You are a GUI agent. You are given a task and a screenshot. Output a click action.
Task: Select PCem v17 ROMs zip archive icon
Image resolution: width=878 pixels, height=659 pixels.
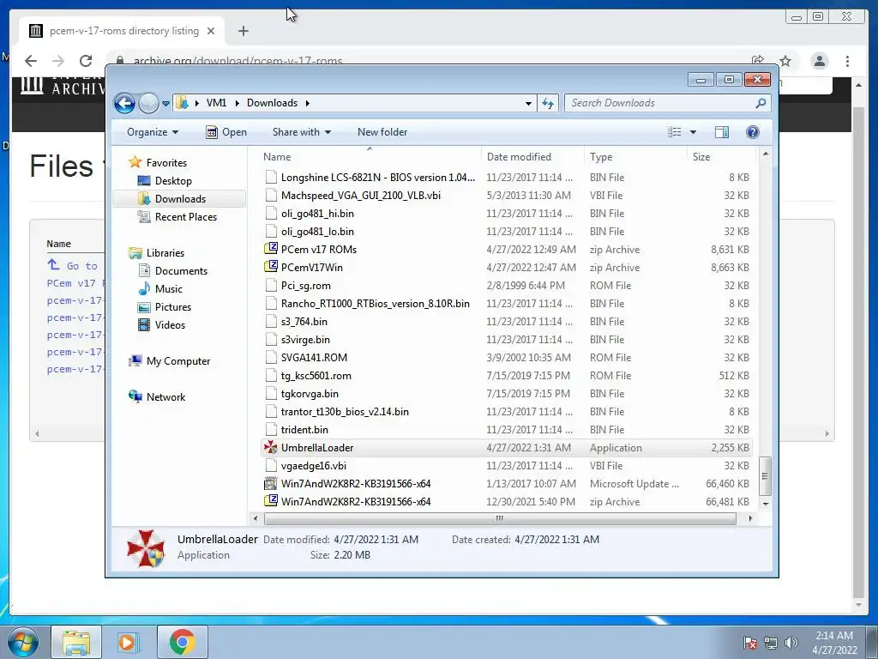click(271, 249)
